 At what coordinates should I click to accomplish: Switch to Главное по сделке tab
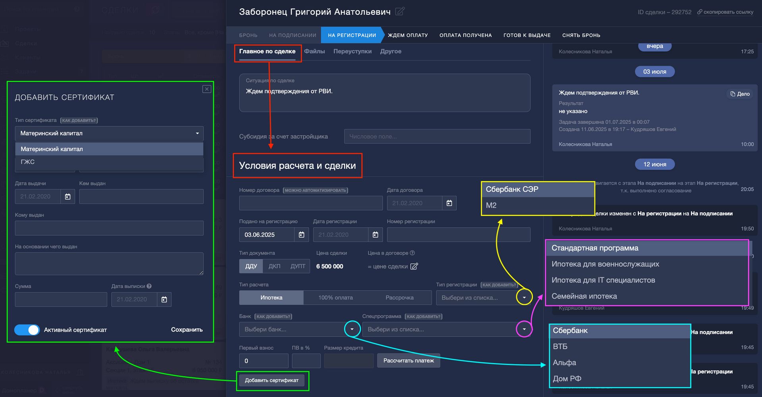pos(267,52)
